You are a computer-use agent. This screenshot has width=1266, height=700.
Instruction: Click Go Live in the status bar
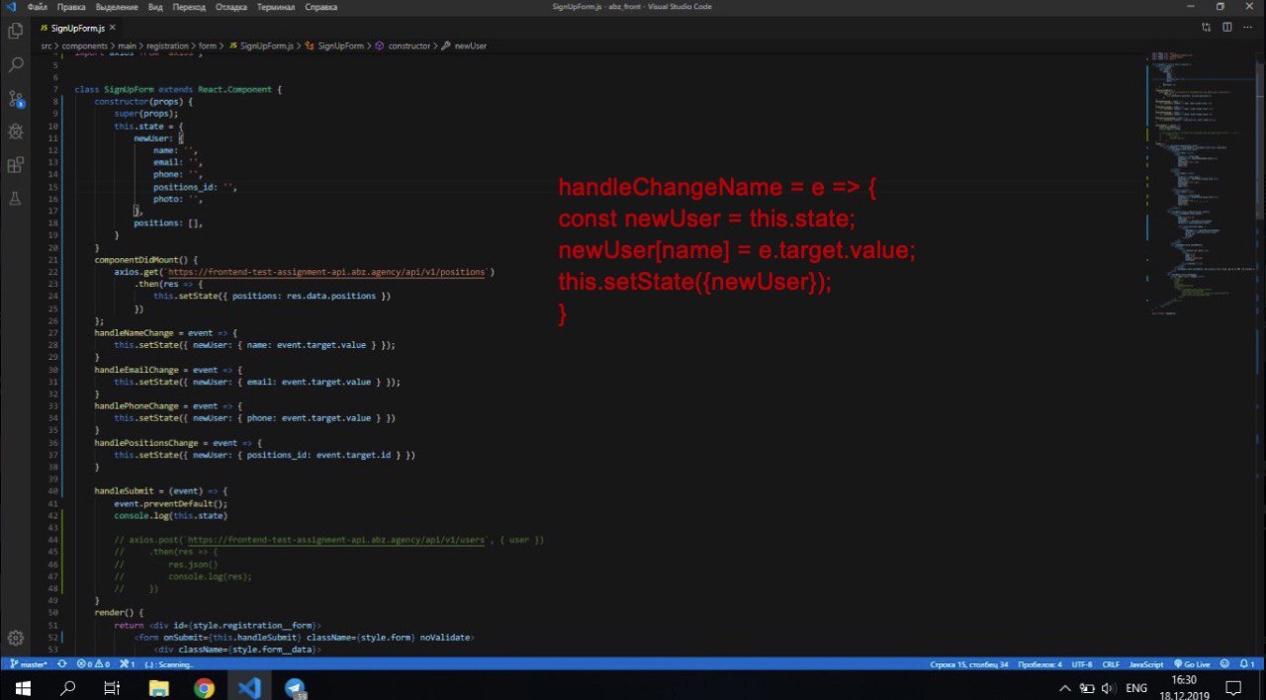point(1192,664)
